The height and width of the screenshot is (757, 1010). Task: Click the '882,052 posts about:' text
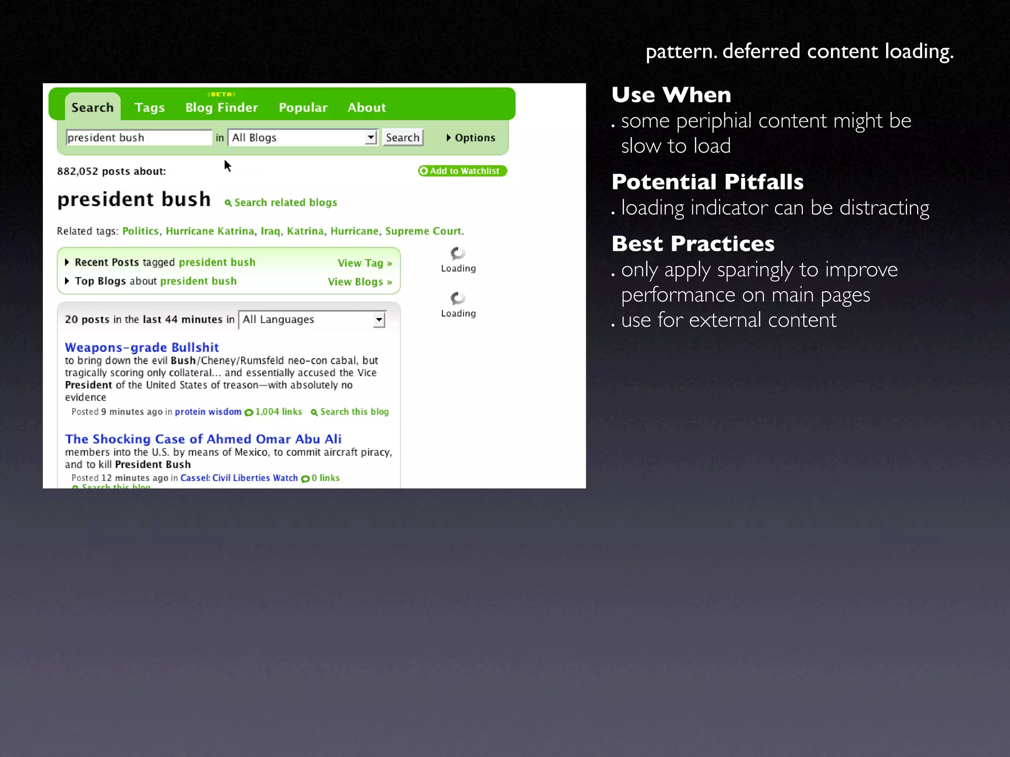111,172
